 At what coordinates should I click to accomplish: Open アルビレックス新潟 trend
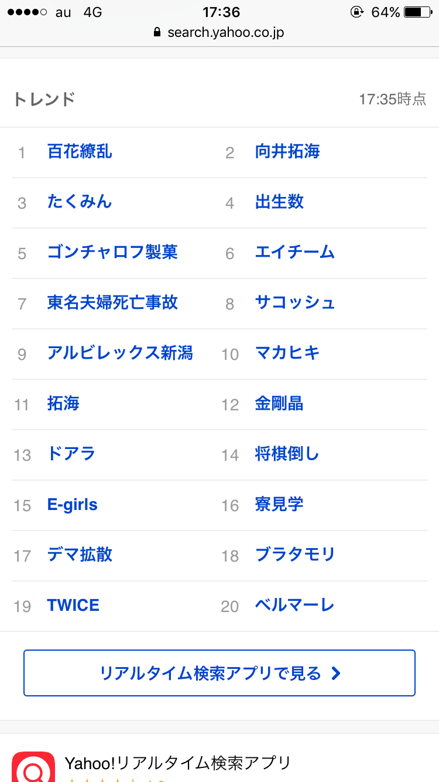point(120,353)
